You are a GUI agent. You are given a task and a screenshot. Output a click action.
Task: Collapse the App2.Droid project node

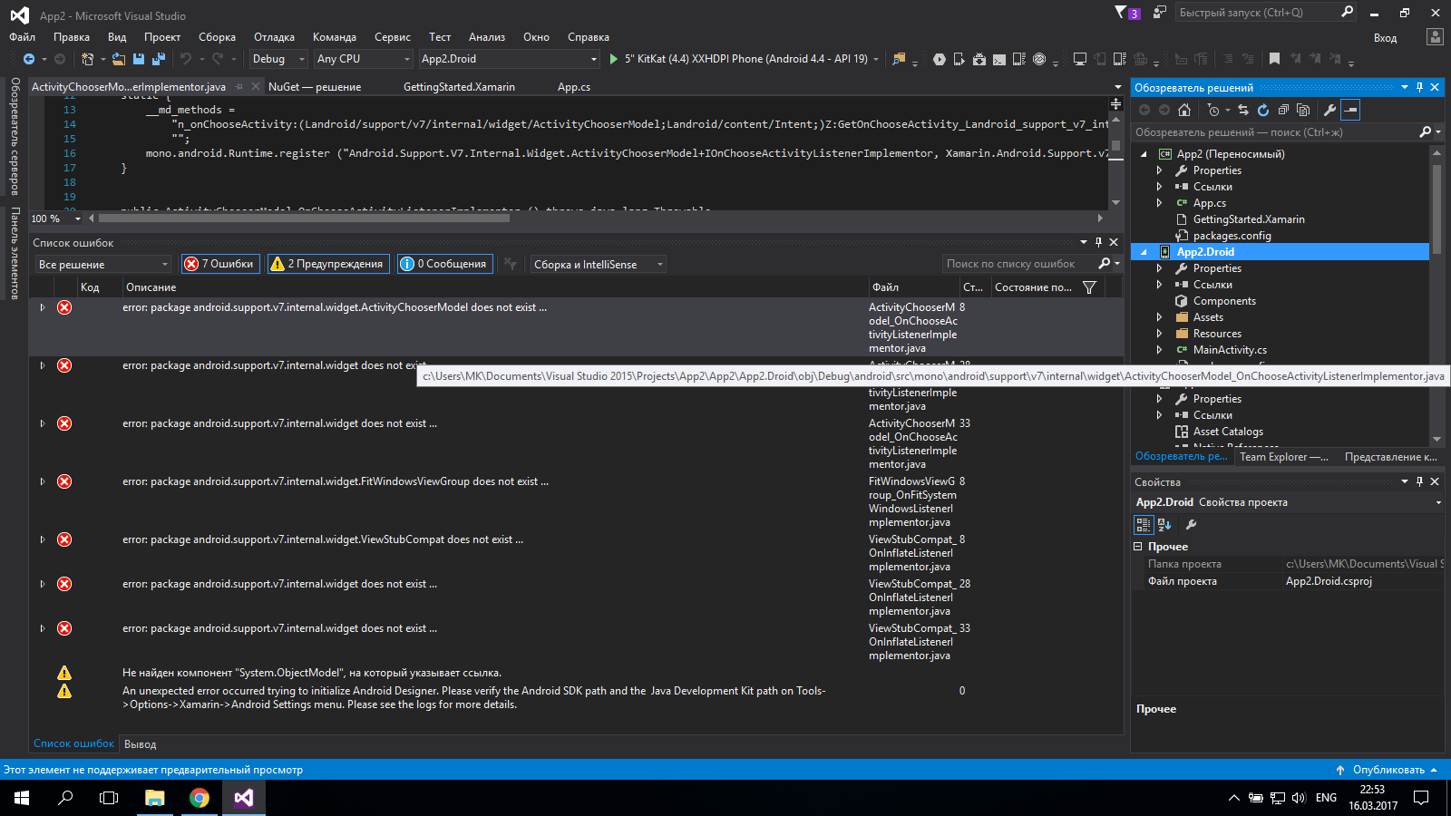click(1144, 252)
